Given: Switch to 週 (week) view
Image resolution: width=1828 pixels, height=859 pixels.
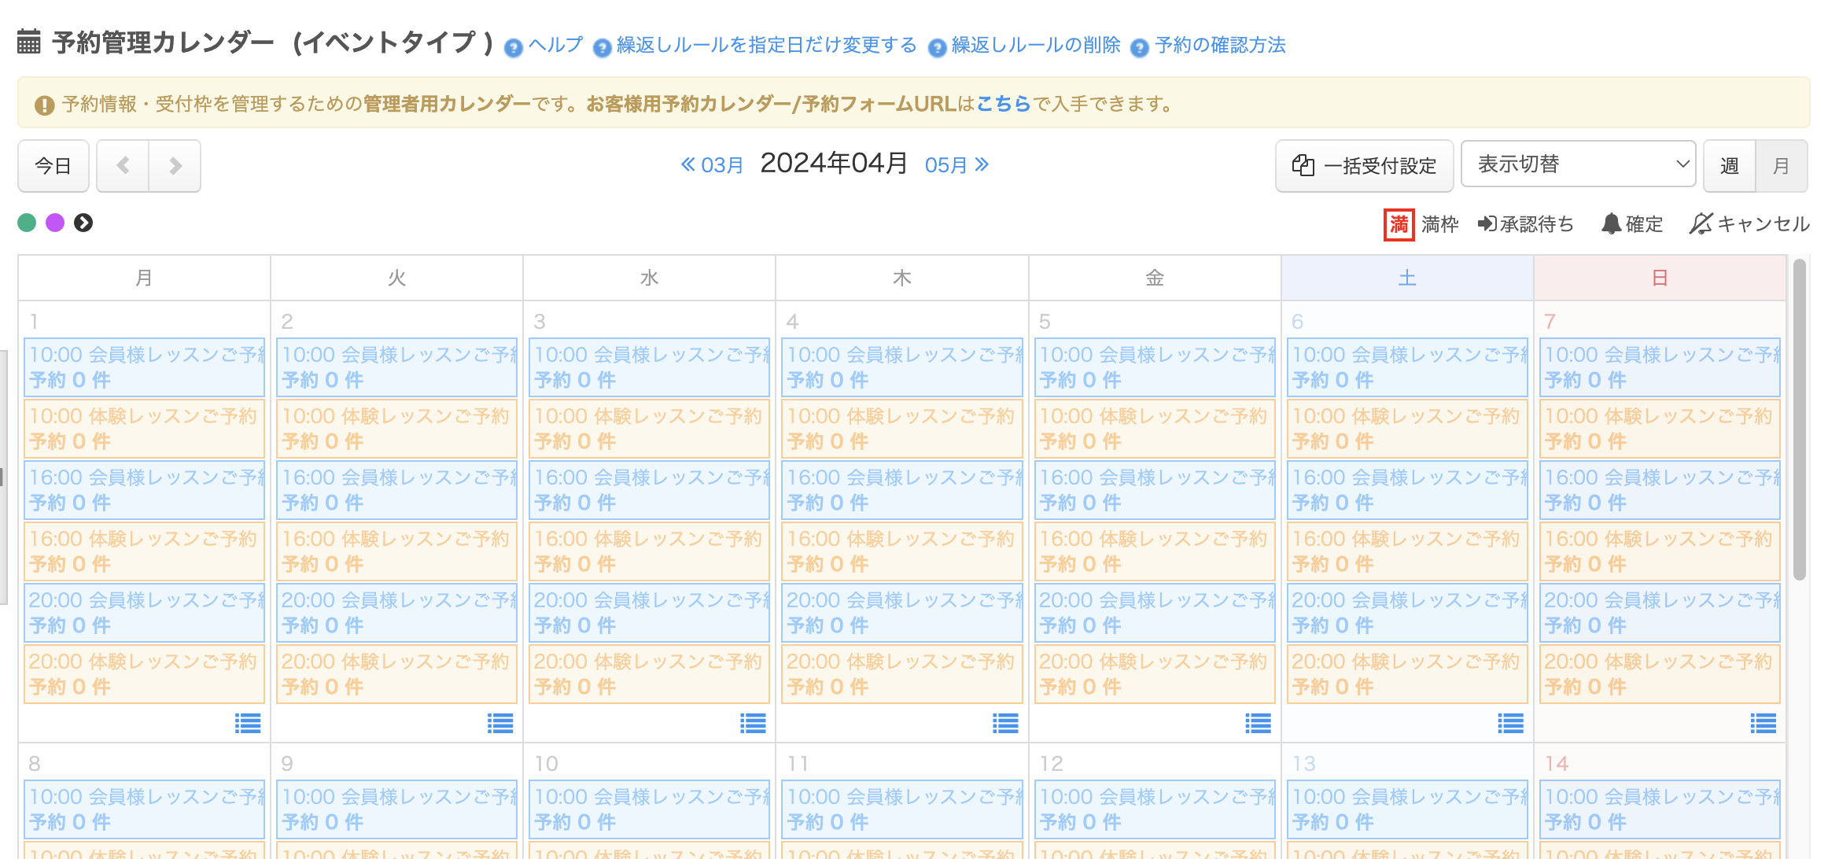Looking at the screenshot, I should 1729,166.
